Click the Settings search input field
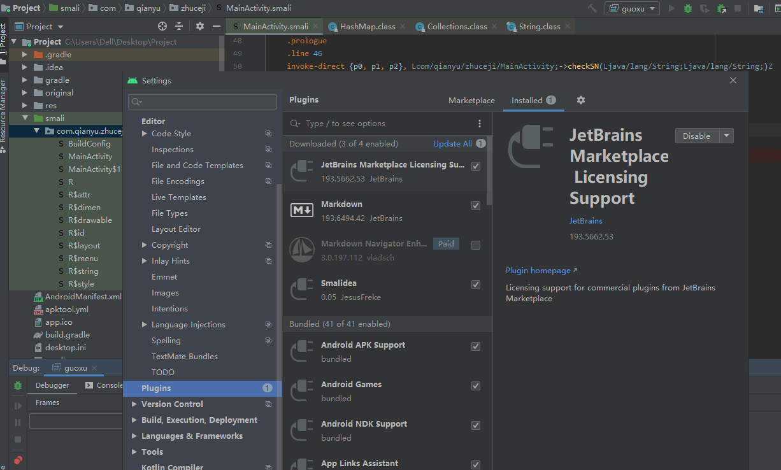781x470 pixels. [x=203, y=102]
